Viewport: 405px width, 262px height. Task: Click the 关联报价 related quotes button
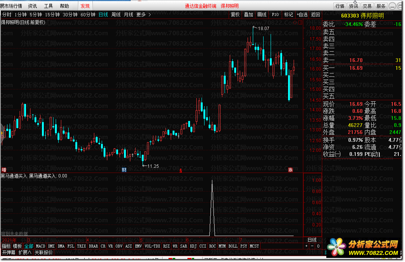pyautogui.click(x=44, y=252)
